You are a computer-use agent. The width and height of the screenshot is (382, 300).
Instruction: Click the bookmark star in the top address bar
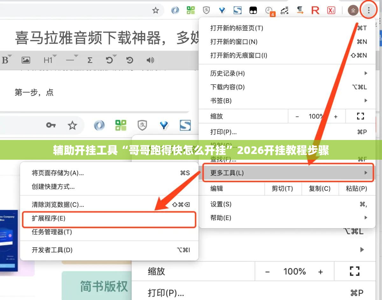[155, 10]
